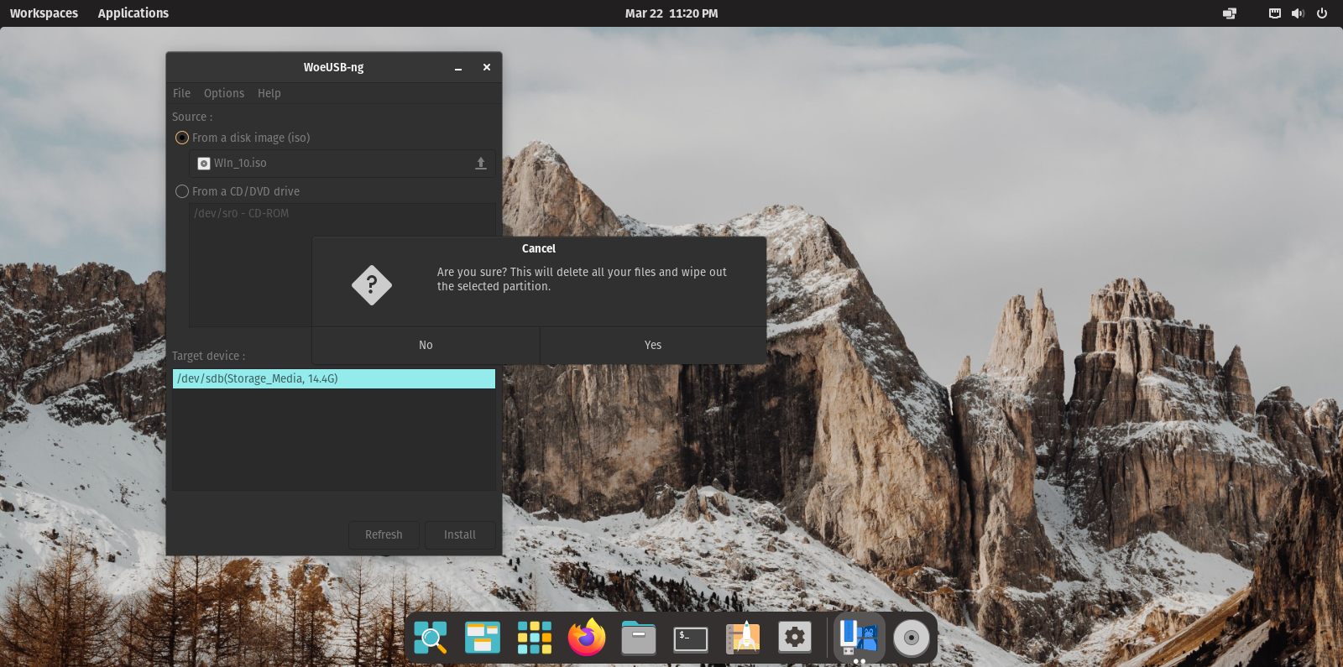Confirm the wipe by clicking Yes

(653, 345)
